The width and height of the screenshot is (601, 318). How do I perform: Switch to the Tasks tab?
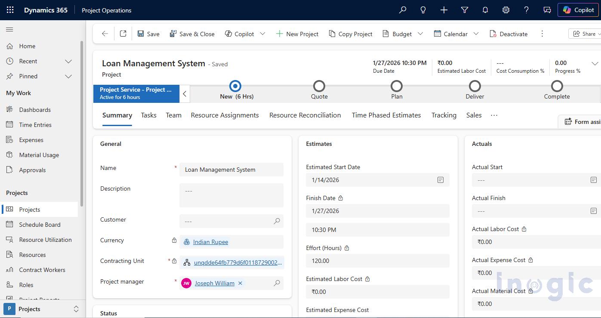click(x=148, y=115)
